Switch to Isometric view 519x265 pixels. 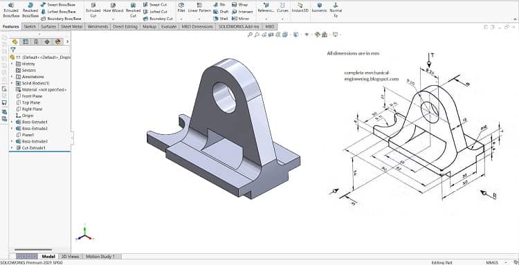[320, 8]
